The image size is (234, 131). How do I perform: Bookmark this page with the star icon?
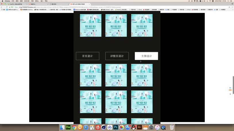[229, 7]
